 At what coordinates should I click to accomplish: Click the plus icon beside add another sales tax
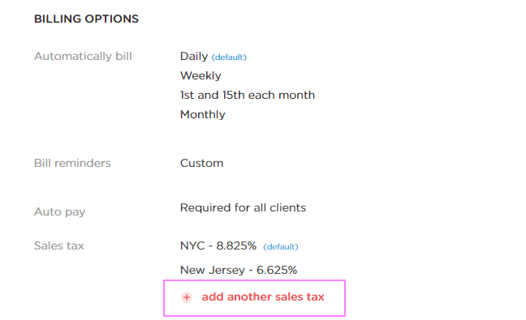(187, 297)
